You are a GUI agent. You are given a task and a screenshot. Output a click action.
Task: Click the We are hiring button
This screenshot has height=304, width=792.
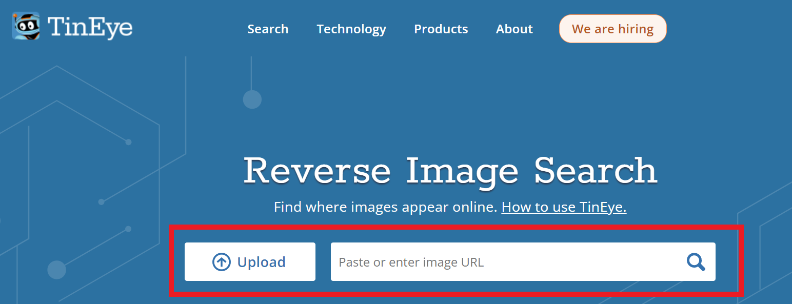coord(612,29)
